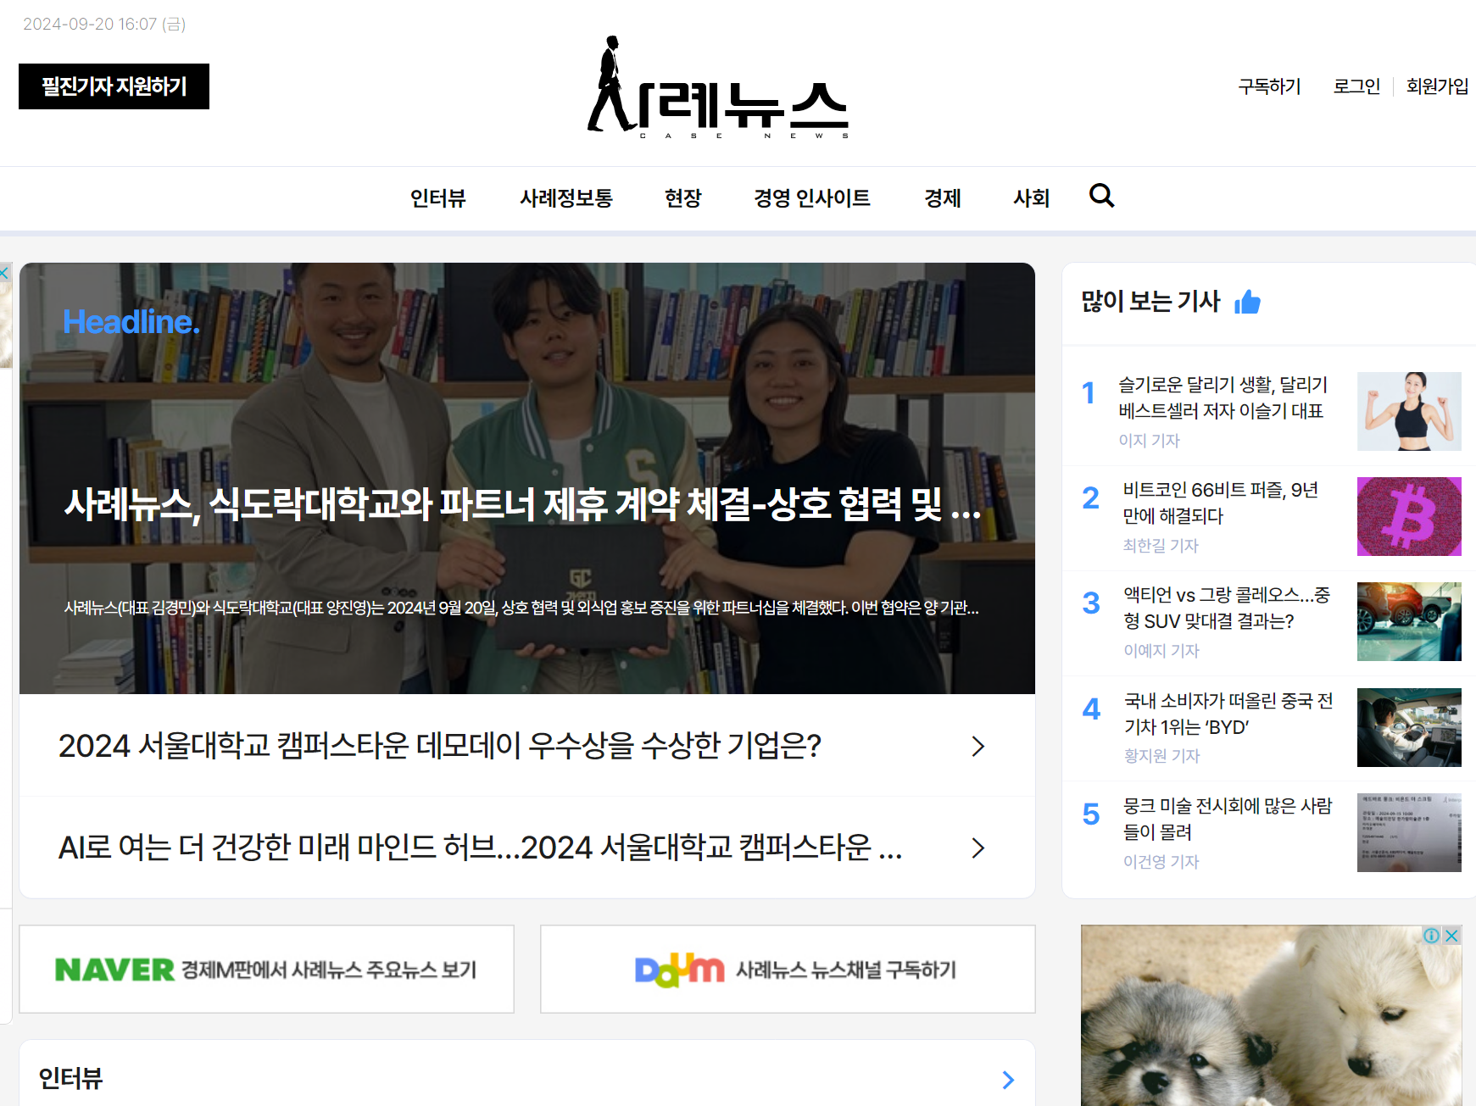Open the search magnifier icon

[x=1101, y=196]
